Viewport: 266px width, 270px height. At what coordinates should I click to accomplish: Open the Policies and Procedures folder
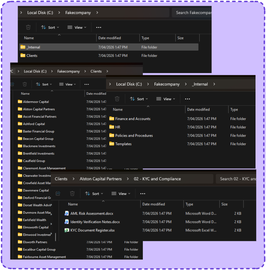(134, 136)
